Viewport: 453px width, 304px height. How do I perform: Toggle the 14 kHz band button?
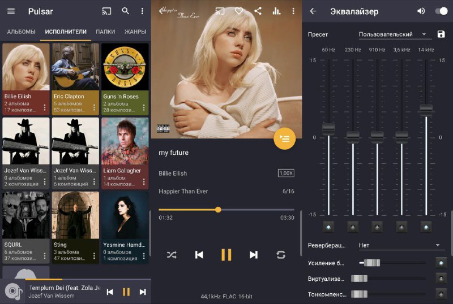426,227
